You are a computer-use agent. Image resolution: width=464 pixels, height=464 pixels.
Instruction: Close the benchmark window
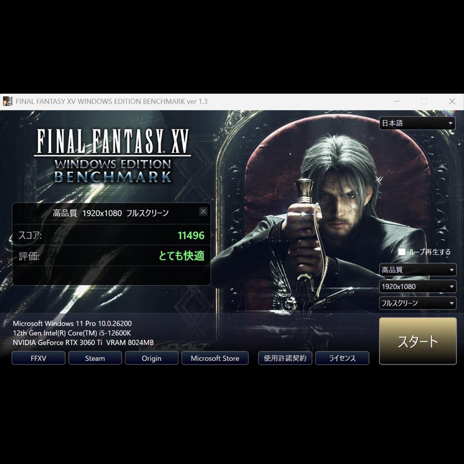pos(452,101)
